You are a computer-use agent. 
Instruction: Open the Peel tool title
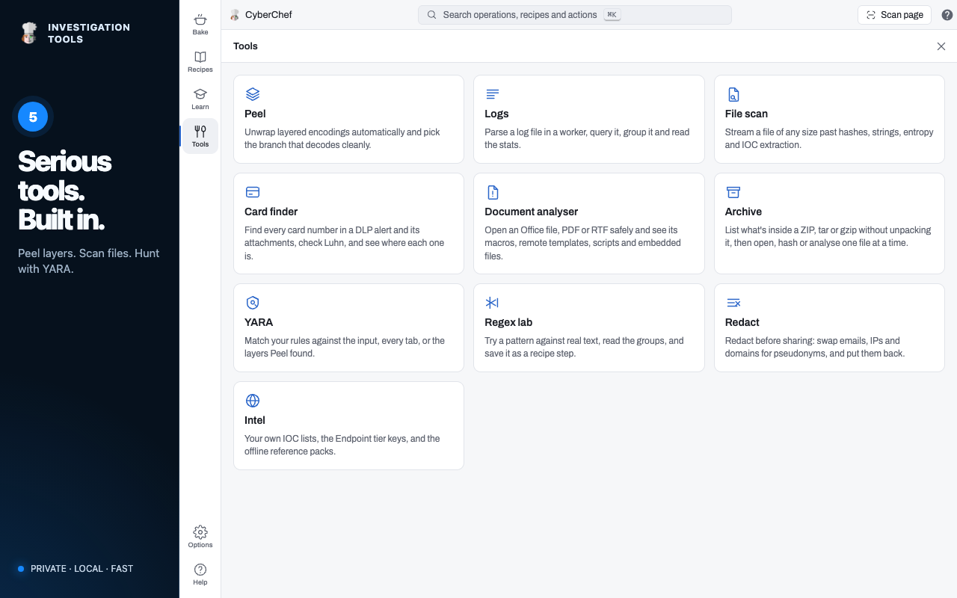click(255, 114)
